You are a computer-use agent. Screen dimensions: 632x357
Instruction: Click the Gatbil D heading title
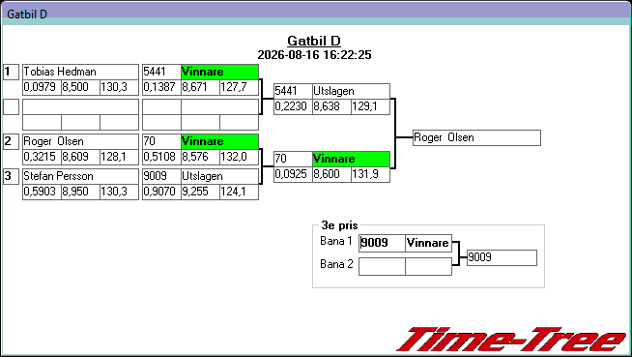click(x=314, y=41)
